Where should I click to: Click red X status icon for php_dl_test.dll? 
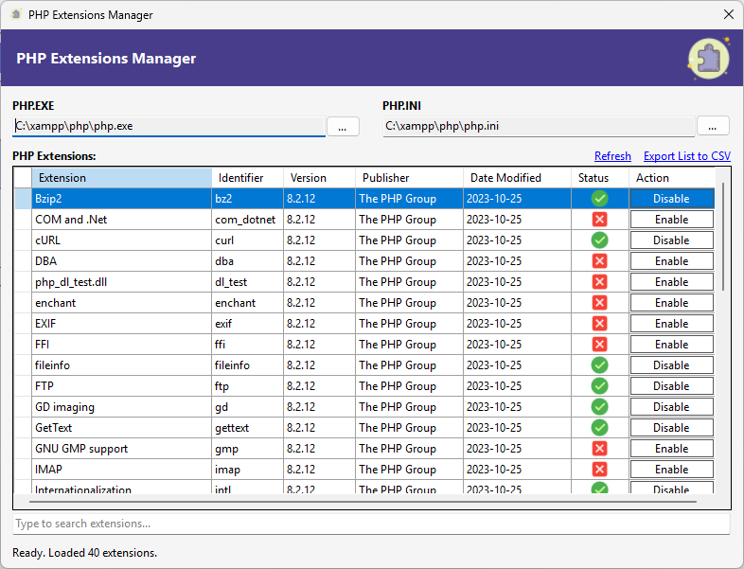600,282
